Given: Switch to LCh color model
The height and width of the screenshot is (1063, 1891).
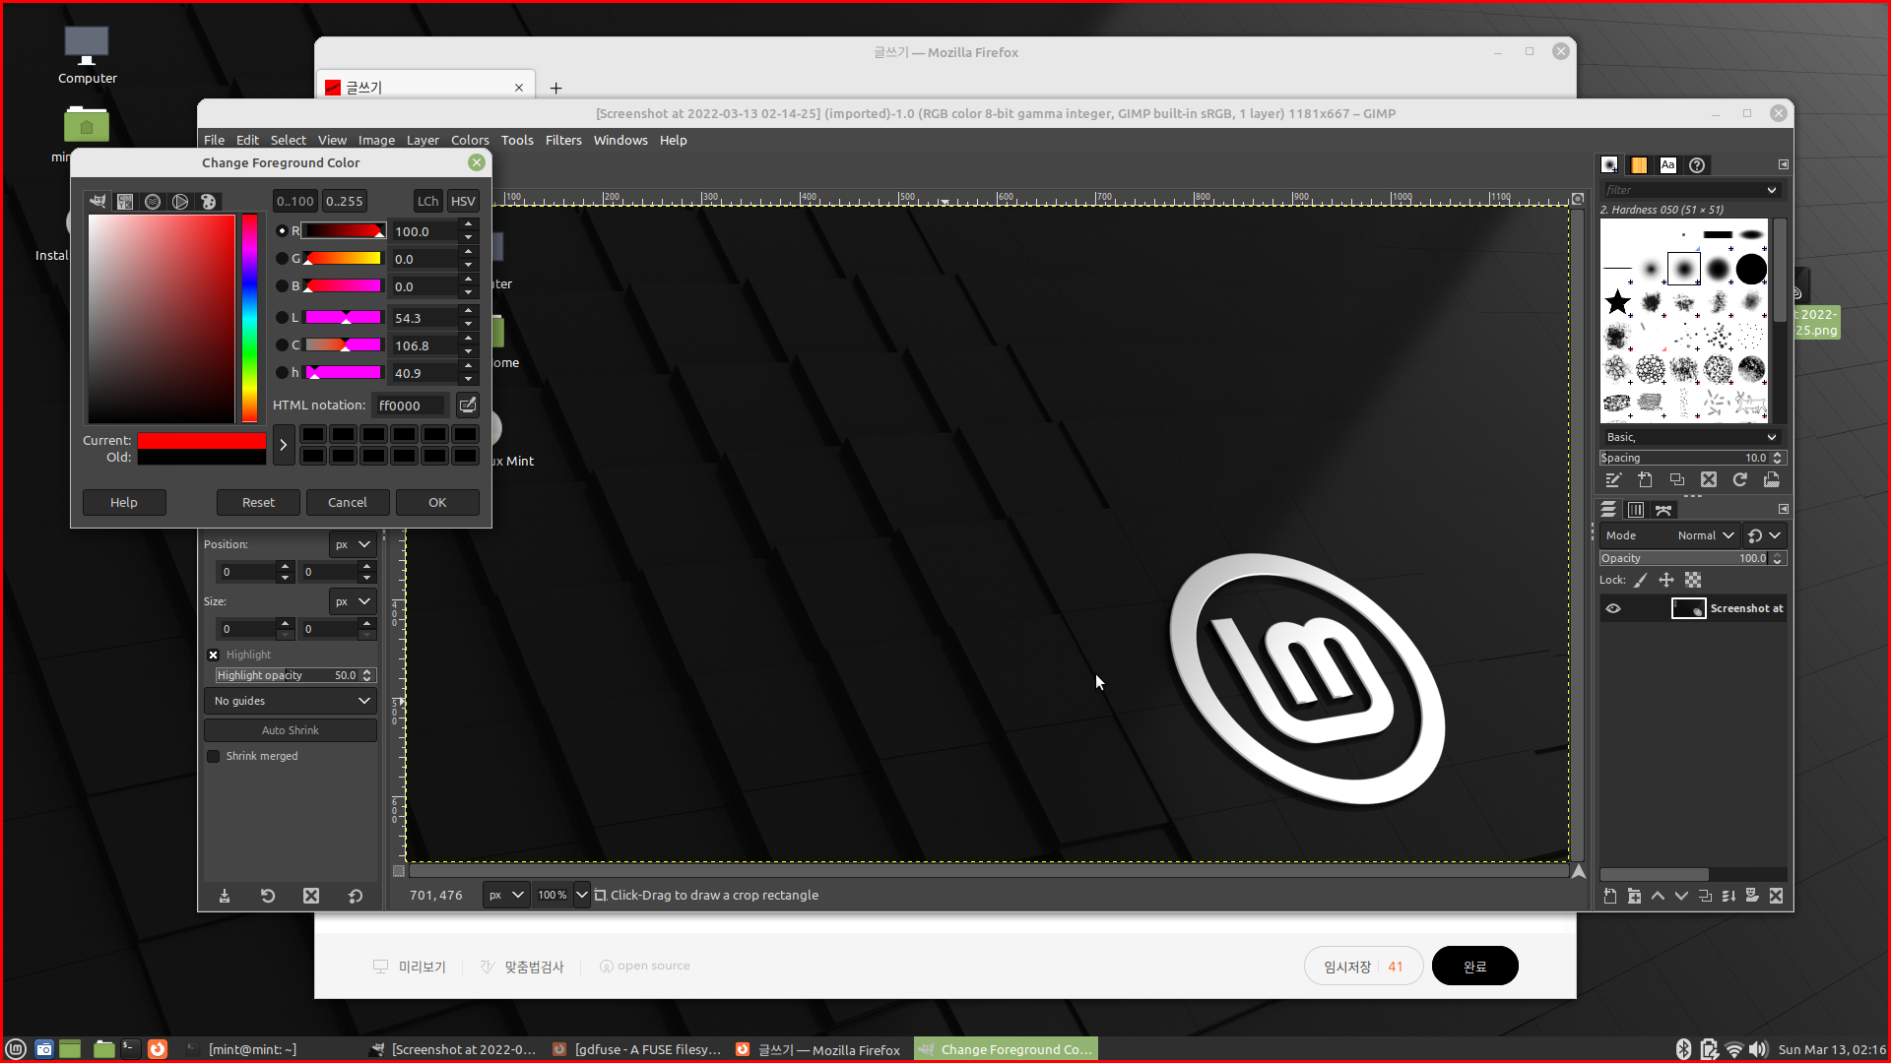Looking at the screenshot, I should tap(427, 201).
